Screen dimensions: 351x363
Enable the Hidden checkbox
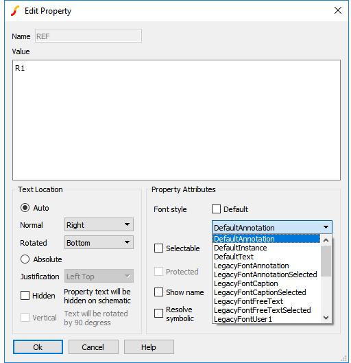pyautogui.click(x=25, y=295)
